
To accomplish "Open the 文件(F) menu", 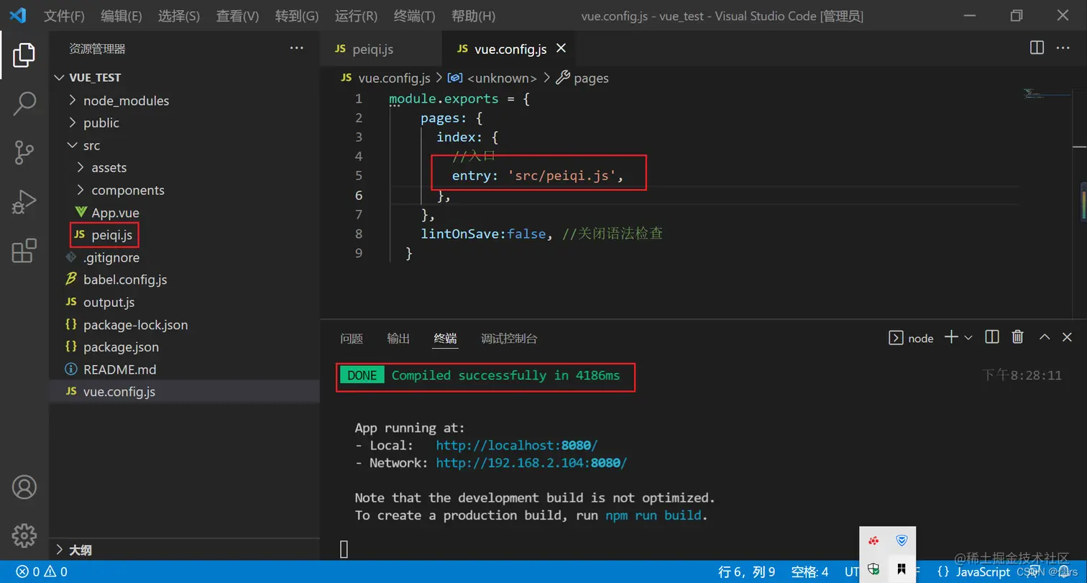I will (64, 16).
